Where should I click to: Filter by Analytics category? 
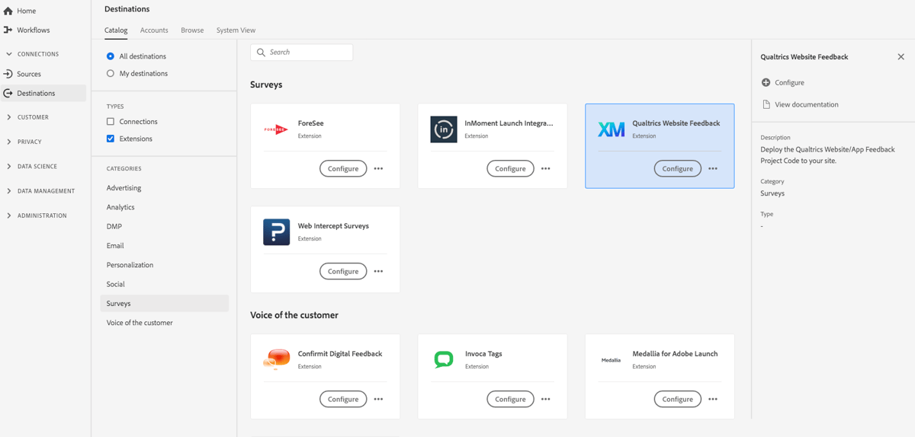pos(120,207)
